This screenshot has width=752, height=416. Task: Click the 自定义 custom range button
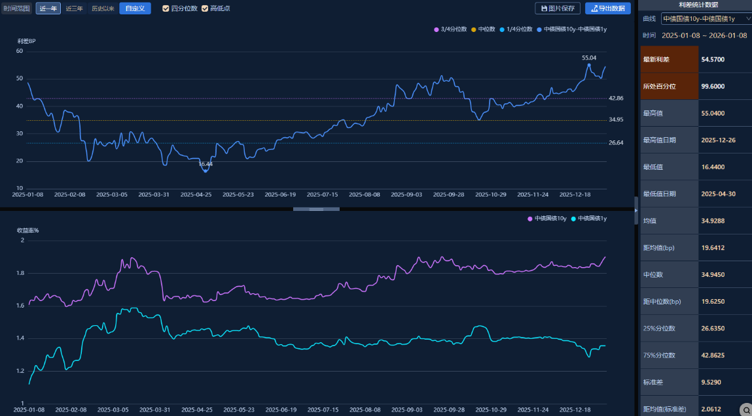pos(135,8)
